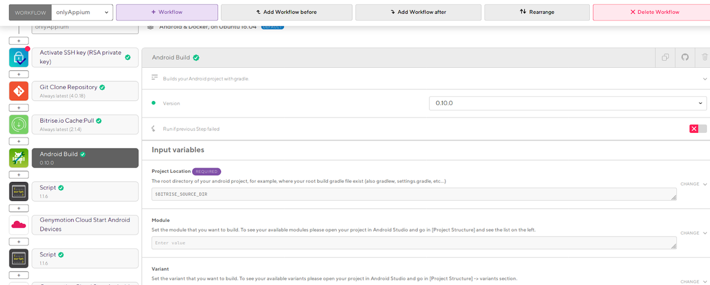Add step between Script and Genymotion Cloud Start
The image size is (710, 285).
click(x=18, y=208)
